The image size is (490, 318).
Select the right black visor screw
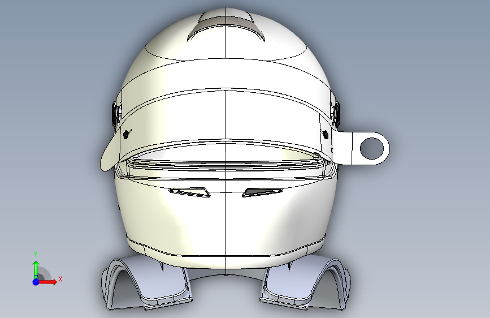326,135
